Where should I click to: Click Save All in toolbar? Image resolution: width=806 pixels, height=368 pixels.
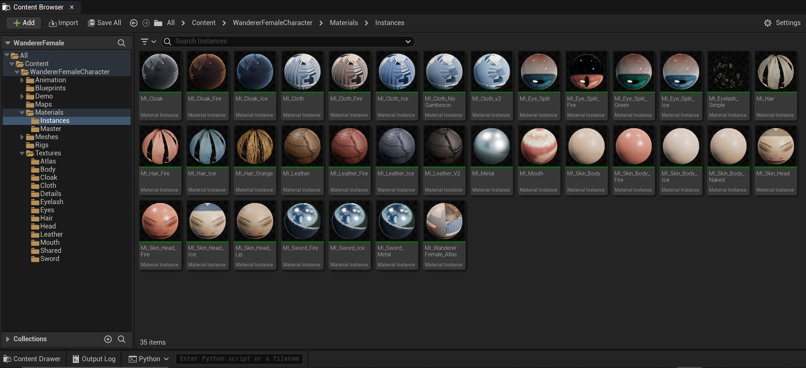pos(105,23)
